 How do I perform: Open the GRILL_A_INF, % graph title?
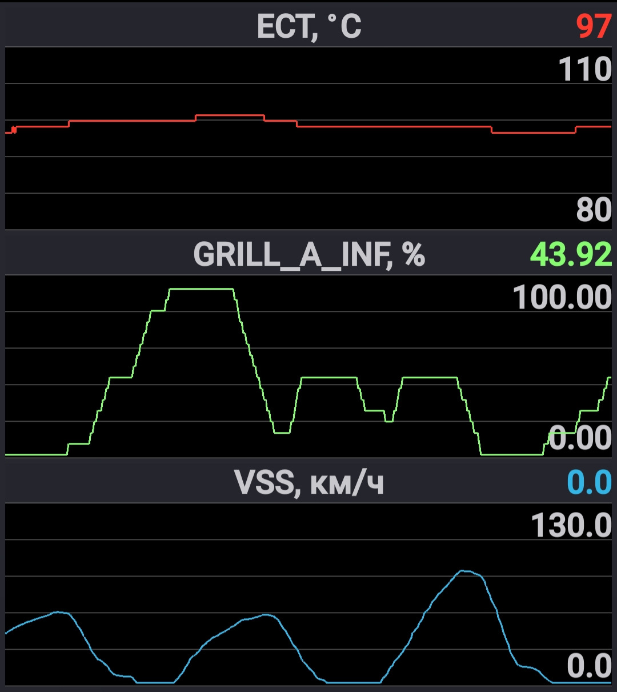(x=308, y=254)
